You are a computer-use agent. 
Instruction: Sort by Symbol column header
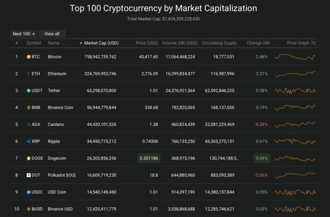pyautogui.click(x=34, y=43)
